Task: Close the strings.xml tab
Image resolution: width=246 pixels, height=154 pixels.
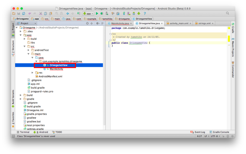Action: point(212,23)
